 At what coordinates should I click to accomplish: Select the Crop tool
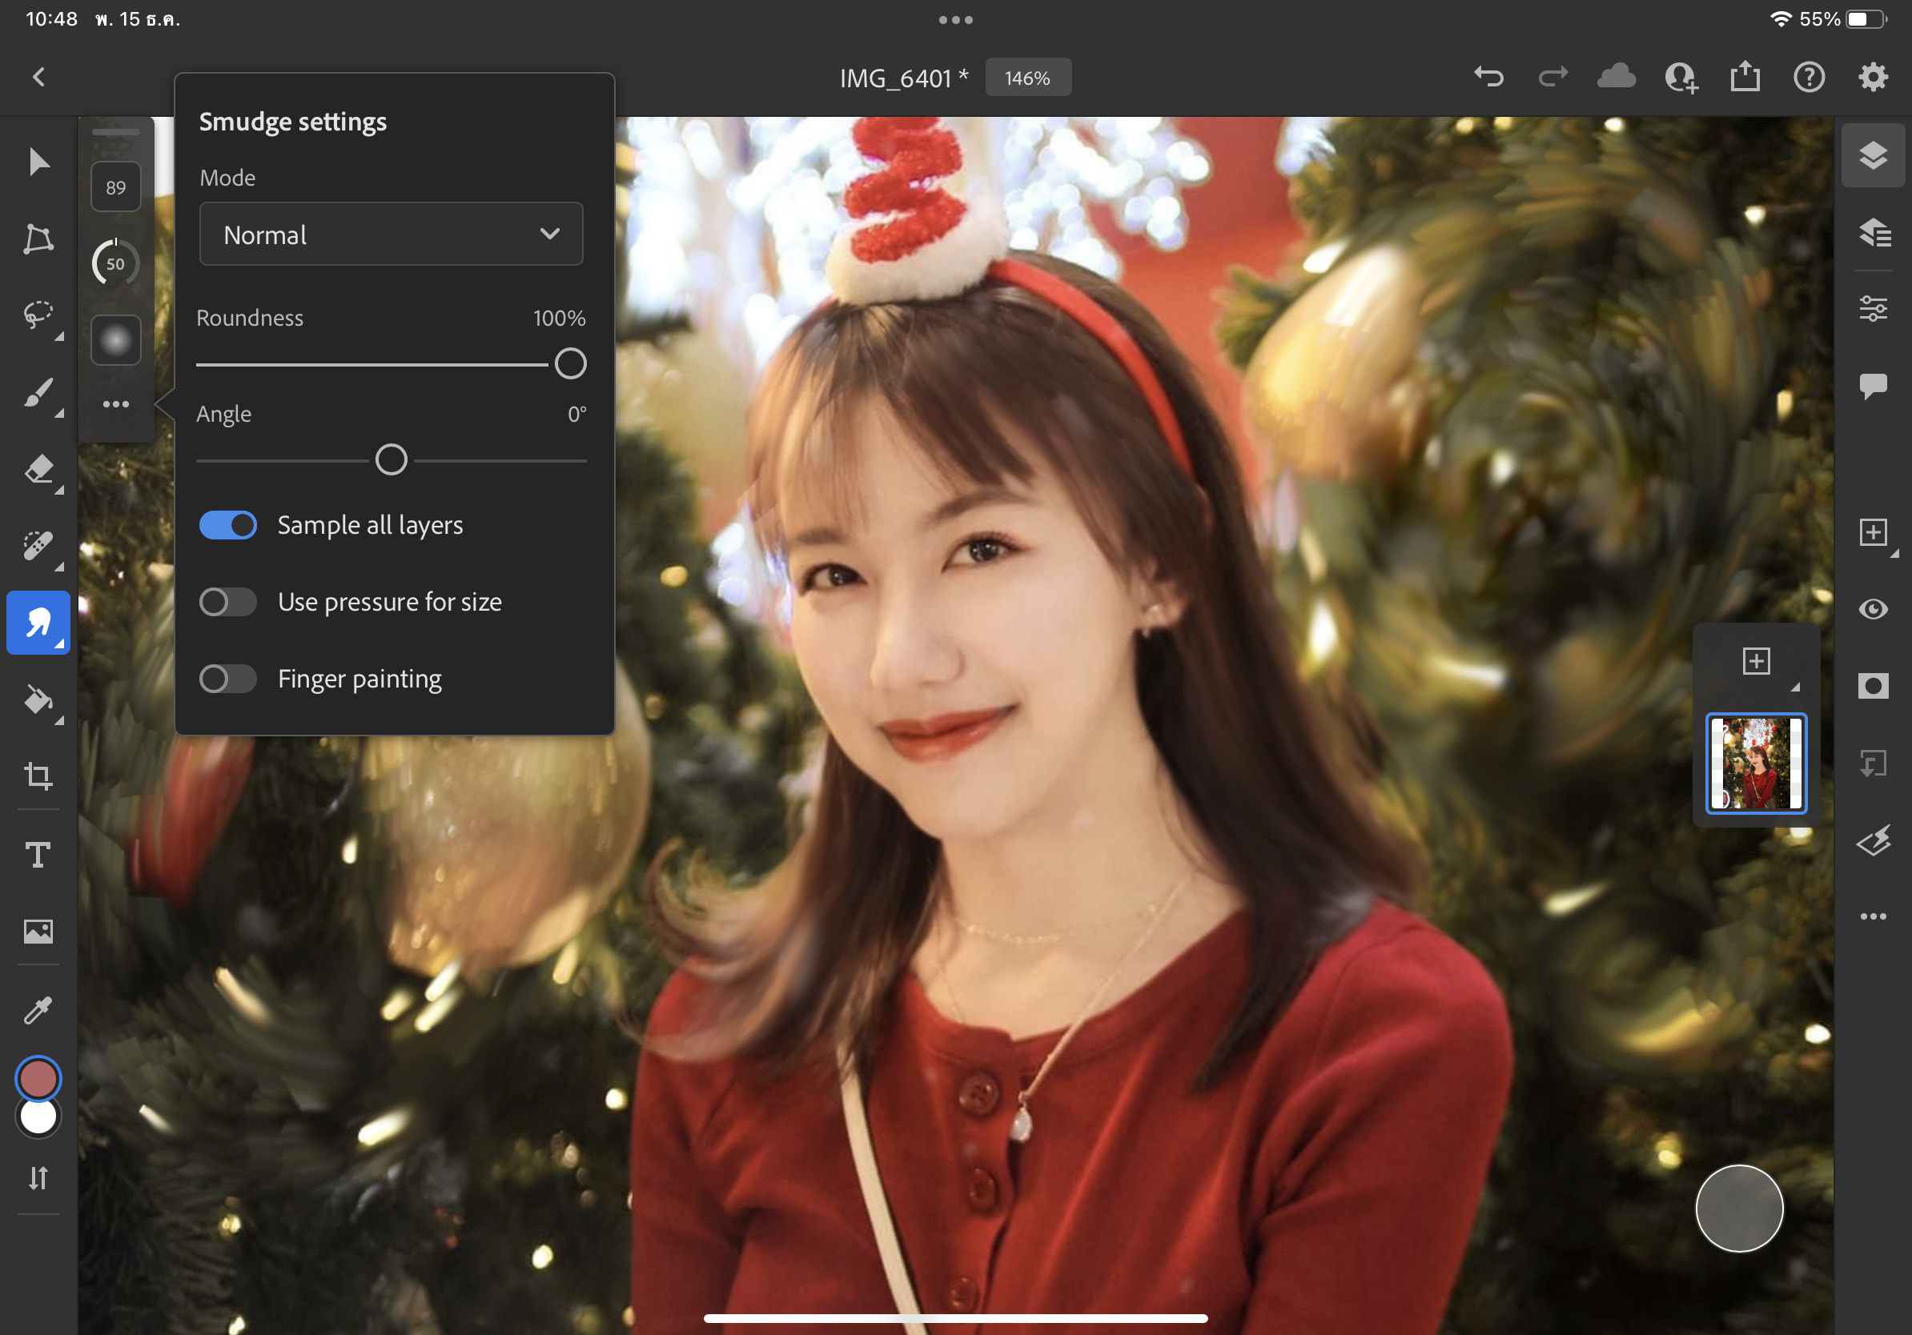(38, 776)
